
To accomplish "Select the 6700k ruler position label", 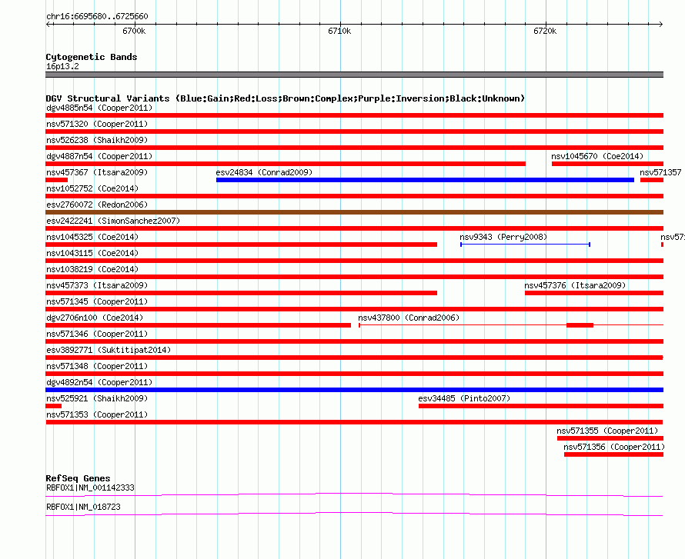I will [134, 31].
